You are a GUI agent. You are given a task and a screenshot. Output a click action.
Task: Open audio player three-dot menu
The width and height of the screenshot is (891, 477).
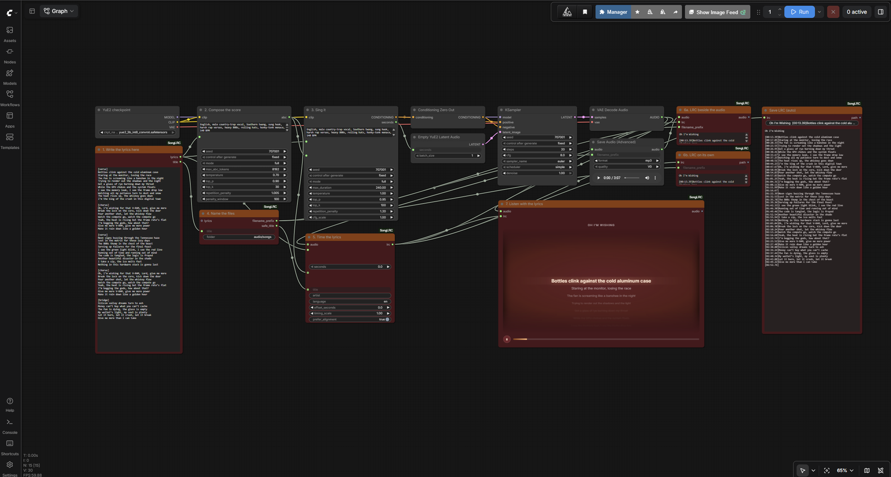(x=655, y=178)
